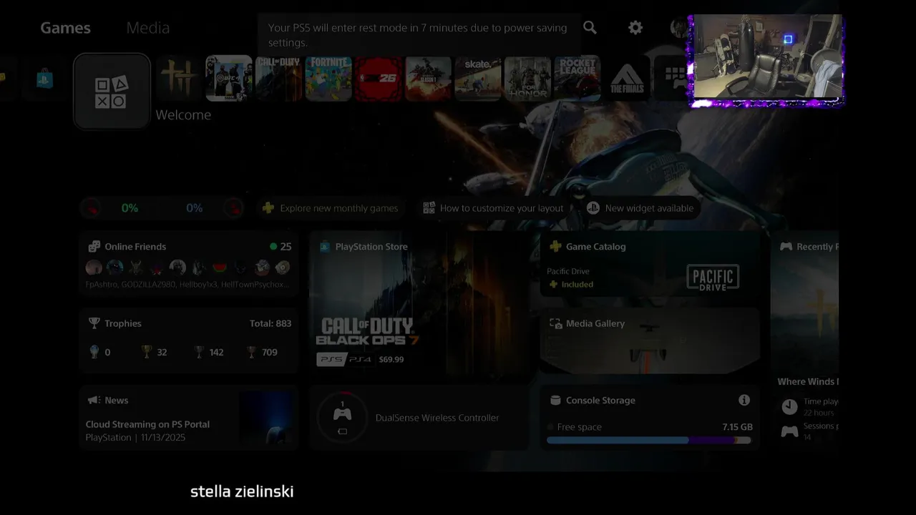916x515 pixels.
Task: Launch The Finals game tile
Action: (627, 78)
